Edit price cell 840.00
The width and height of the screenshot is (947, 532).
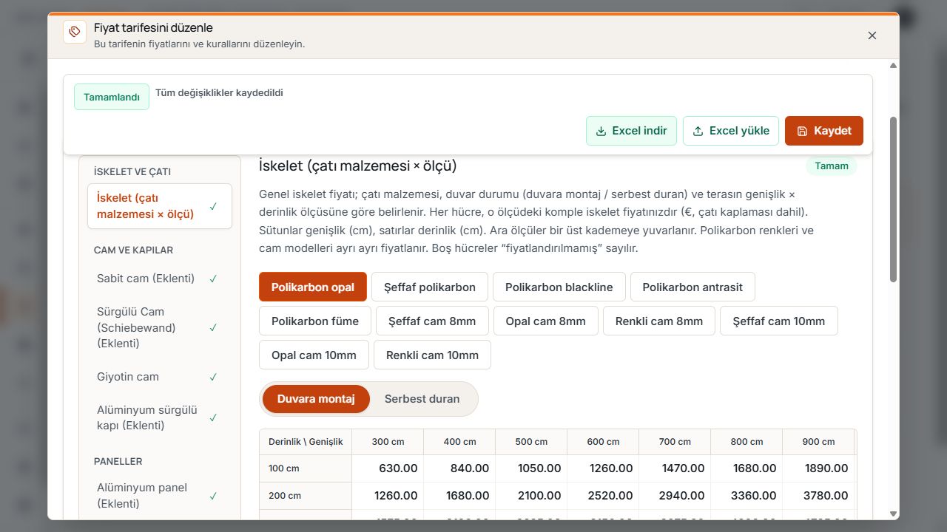pos(459,468)
